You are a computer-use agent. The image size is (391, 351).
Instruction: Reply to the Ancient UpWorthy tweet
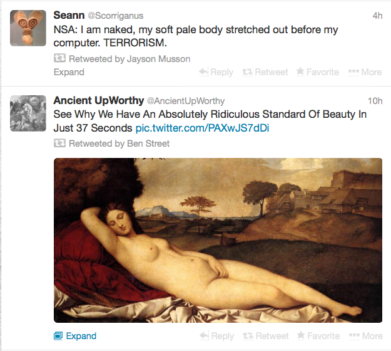pos(216,336)
